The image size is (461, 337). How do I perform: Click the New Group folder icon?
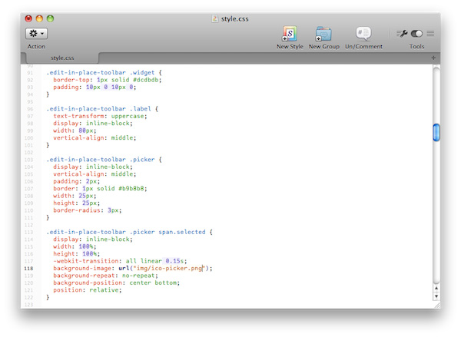coord(323,34)
